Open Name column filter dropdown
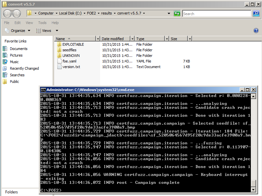Screen dimensions: 262x196 click(98, 39)
